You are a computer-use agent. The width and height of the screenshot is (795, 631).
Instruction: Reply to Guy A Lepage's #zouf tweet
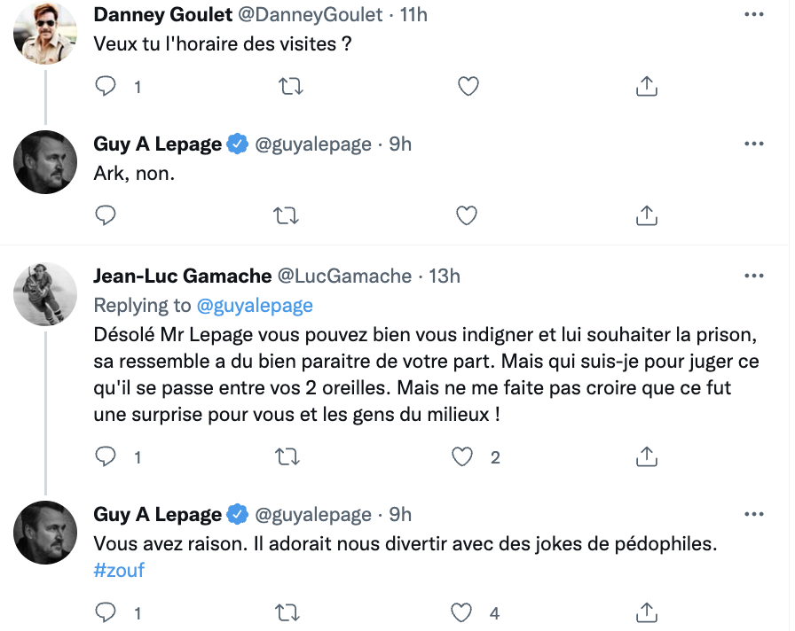coord(106,612)
